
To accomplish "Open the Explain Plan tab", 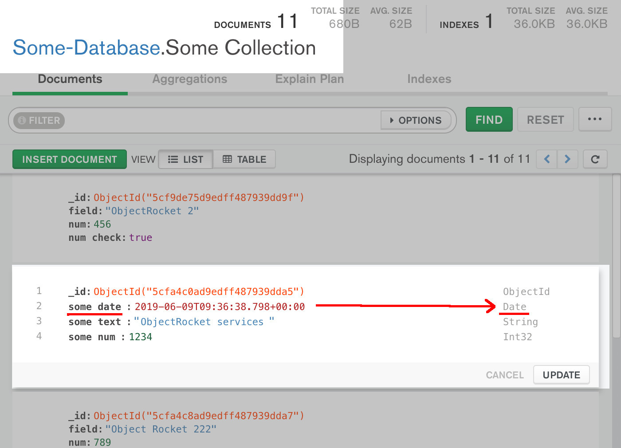I will point(310,79).
